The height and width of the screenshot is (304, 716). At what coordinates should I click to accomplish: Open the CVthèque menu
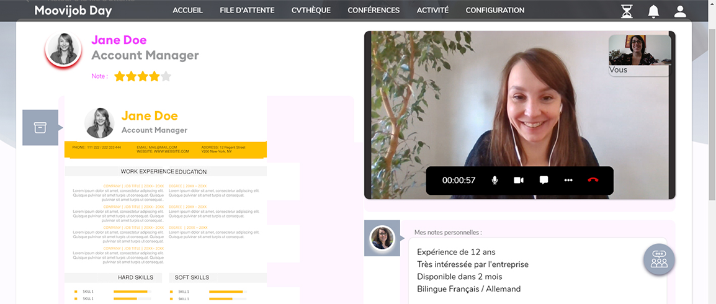(311, 11)
